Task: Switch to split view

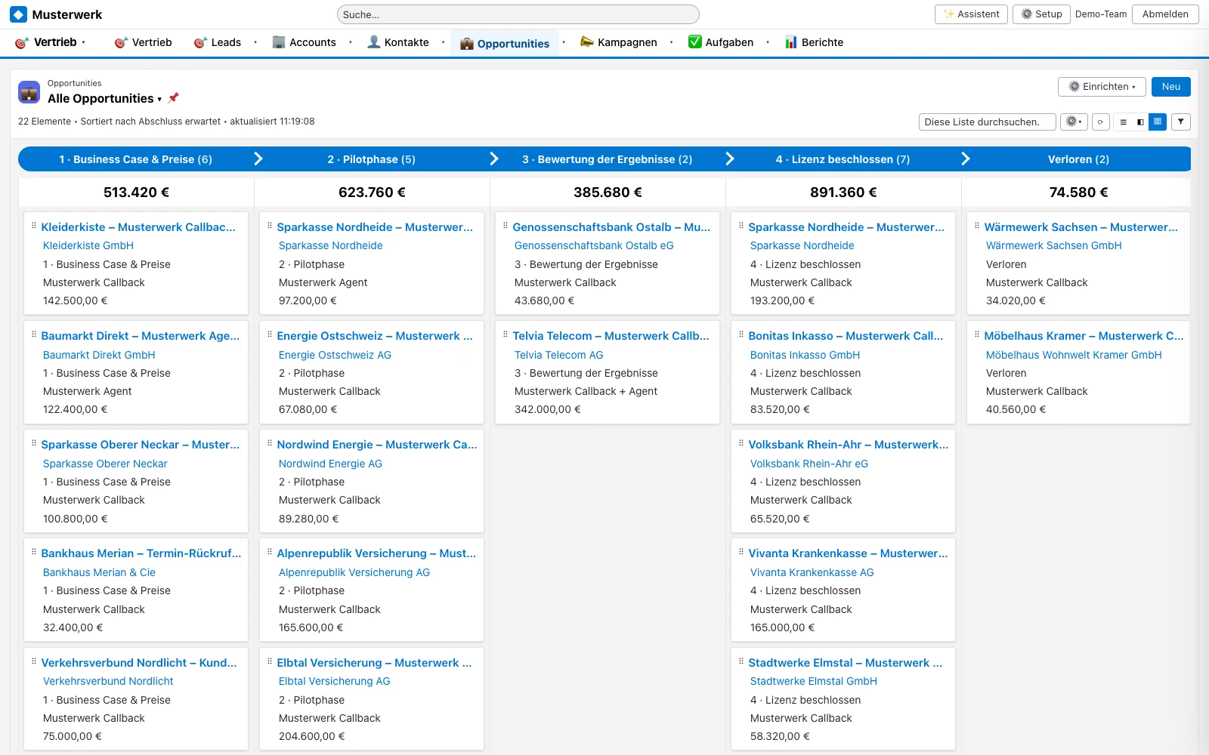Action: 1140,122
